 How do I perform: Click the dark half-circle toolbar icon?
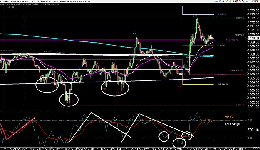pyautogui.click(x=233, y=2)
